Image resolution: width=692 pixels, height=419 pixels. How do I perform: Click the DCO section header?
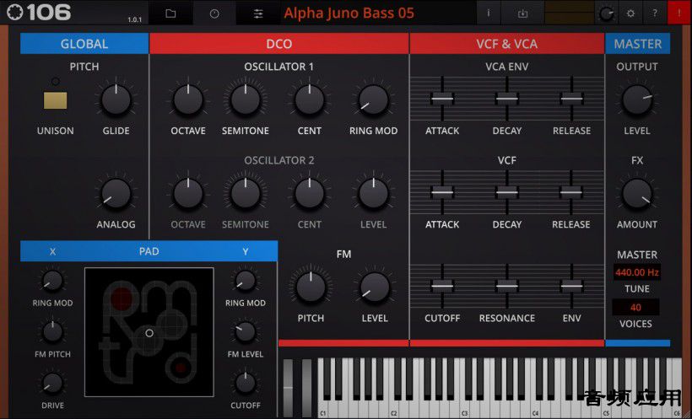[x=279, y=44]
